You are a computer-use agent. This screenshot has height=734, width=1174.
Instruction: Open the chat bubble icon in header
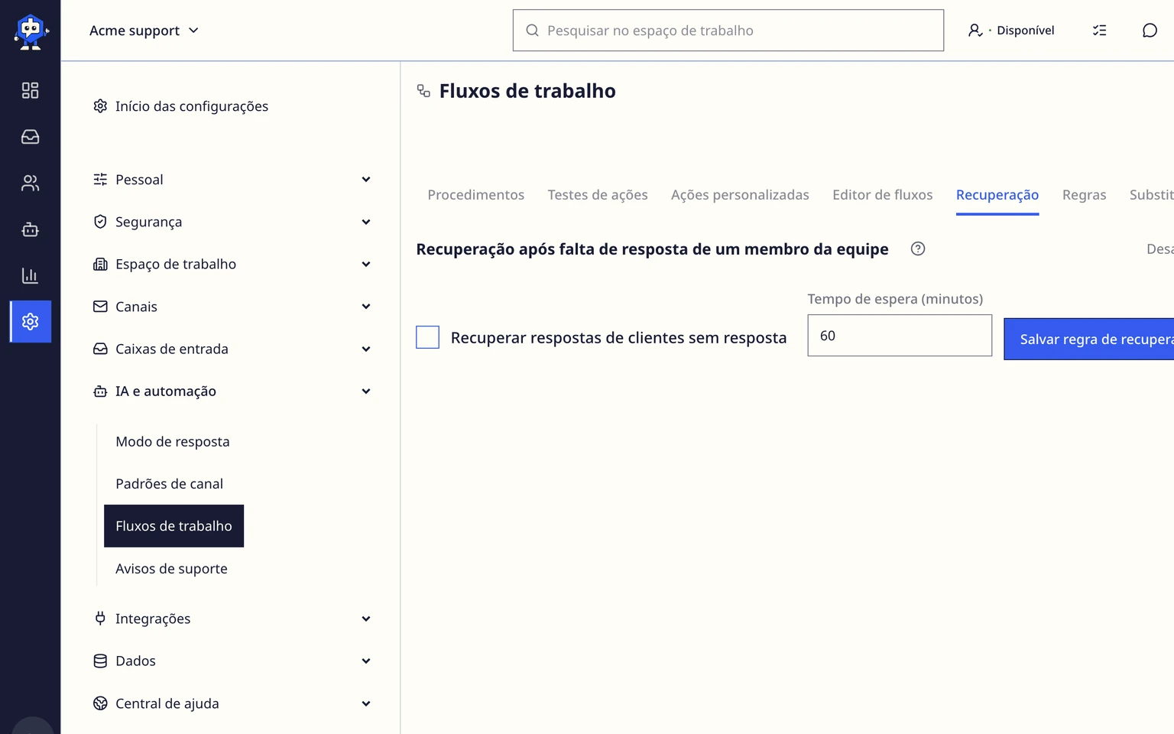(1150, 31)
